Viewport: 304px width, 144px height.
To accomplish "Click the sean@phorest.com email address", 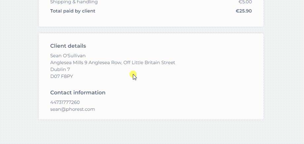I will click(x=72, y=109).
